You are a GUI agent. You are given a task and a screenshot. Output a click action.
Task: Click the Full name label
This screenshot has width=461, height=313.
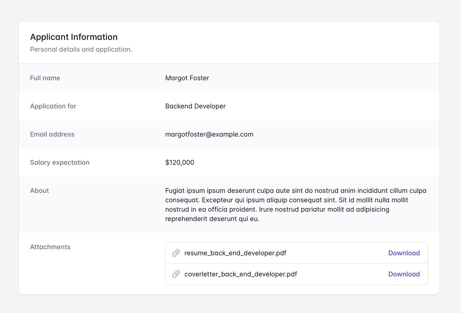pos(45,78)
